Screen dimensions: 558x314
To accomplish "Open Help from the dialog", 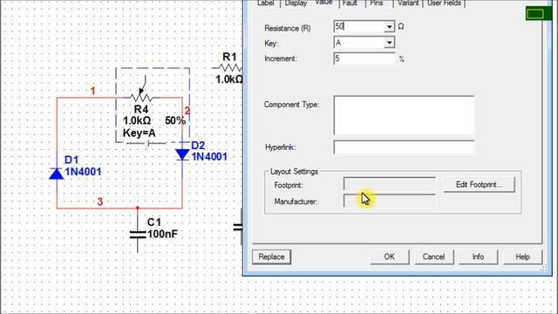I will 523,256.
